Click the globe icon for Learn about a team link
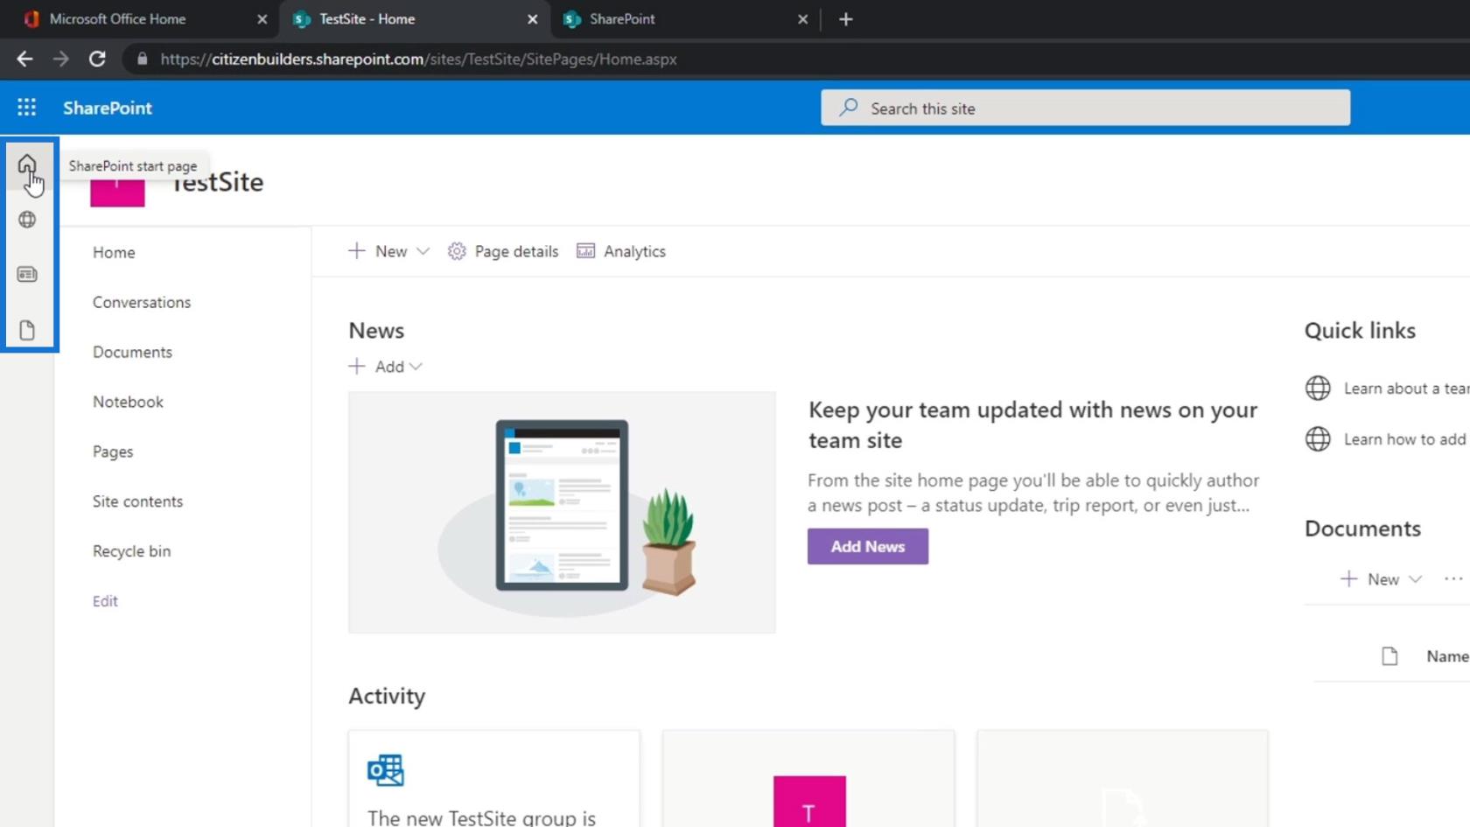 [1318, 388]
